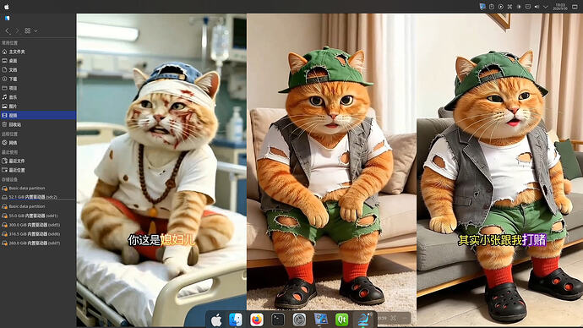Open 文档 documents folder in sidebar
The height and width of the screenshot is (328, 583).
click(x=38, y=70)
